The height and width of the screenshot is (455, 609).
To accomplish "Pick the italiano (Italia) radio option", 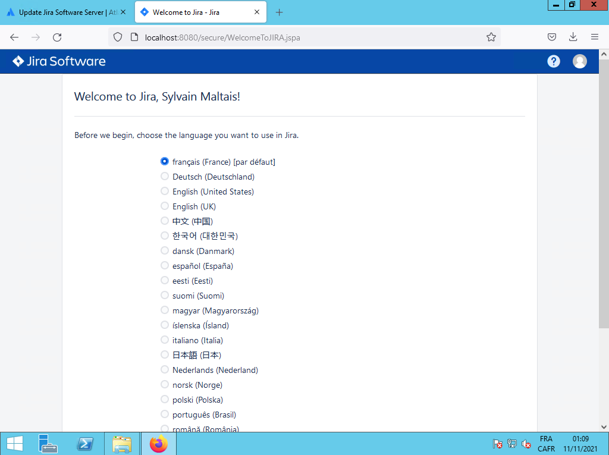I will click(x=165, y=340).
